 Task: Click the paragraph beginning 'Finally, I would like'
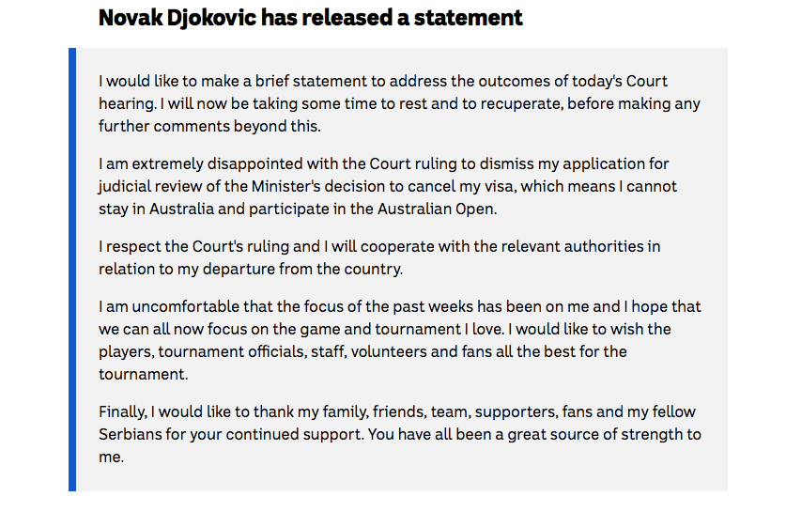coord(399,434)
